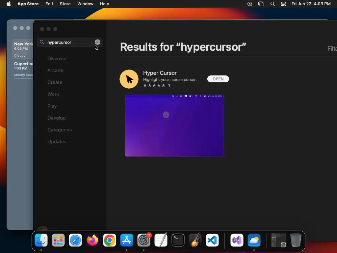Viewport: 337px width, 253px height.
Task: Open the App Store menu
Action: (x=28, y=4)
